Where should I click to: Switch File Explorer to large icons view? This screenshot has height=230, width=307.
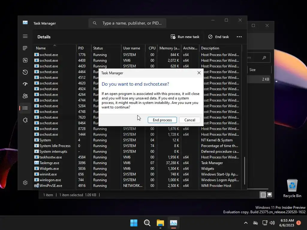click(270, 195)
